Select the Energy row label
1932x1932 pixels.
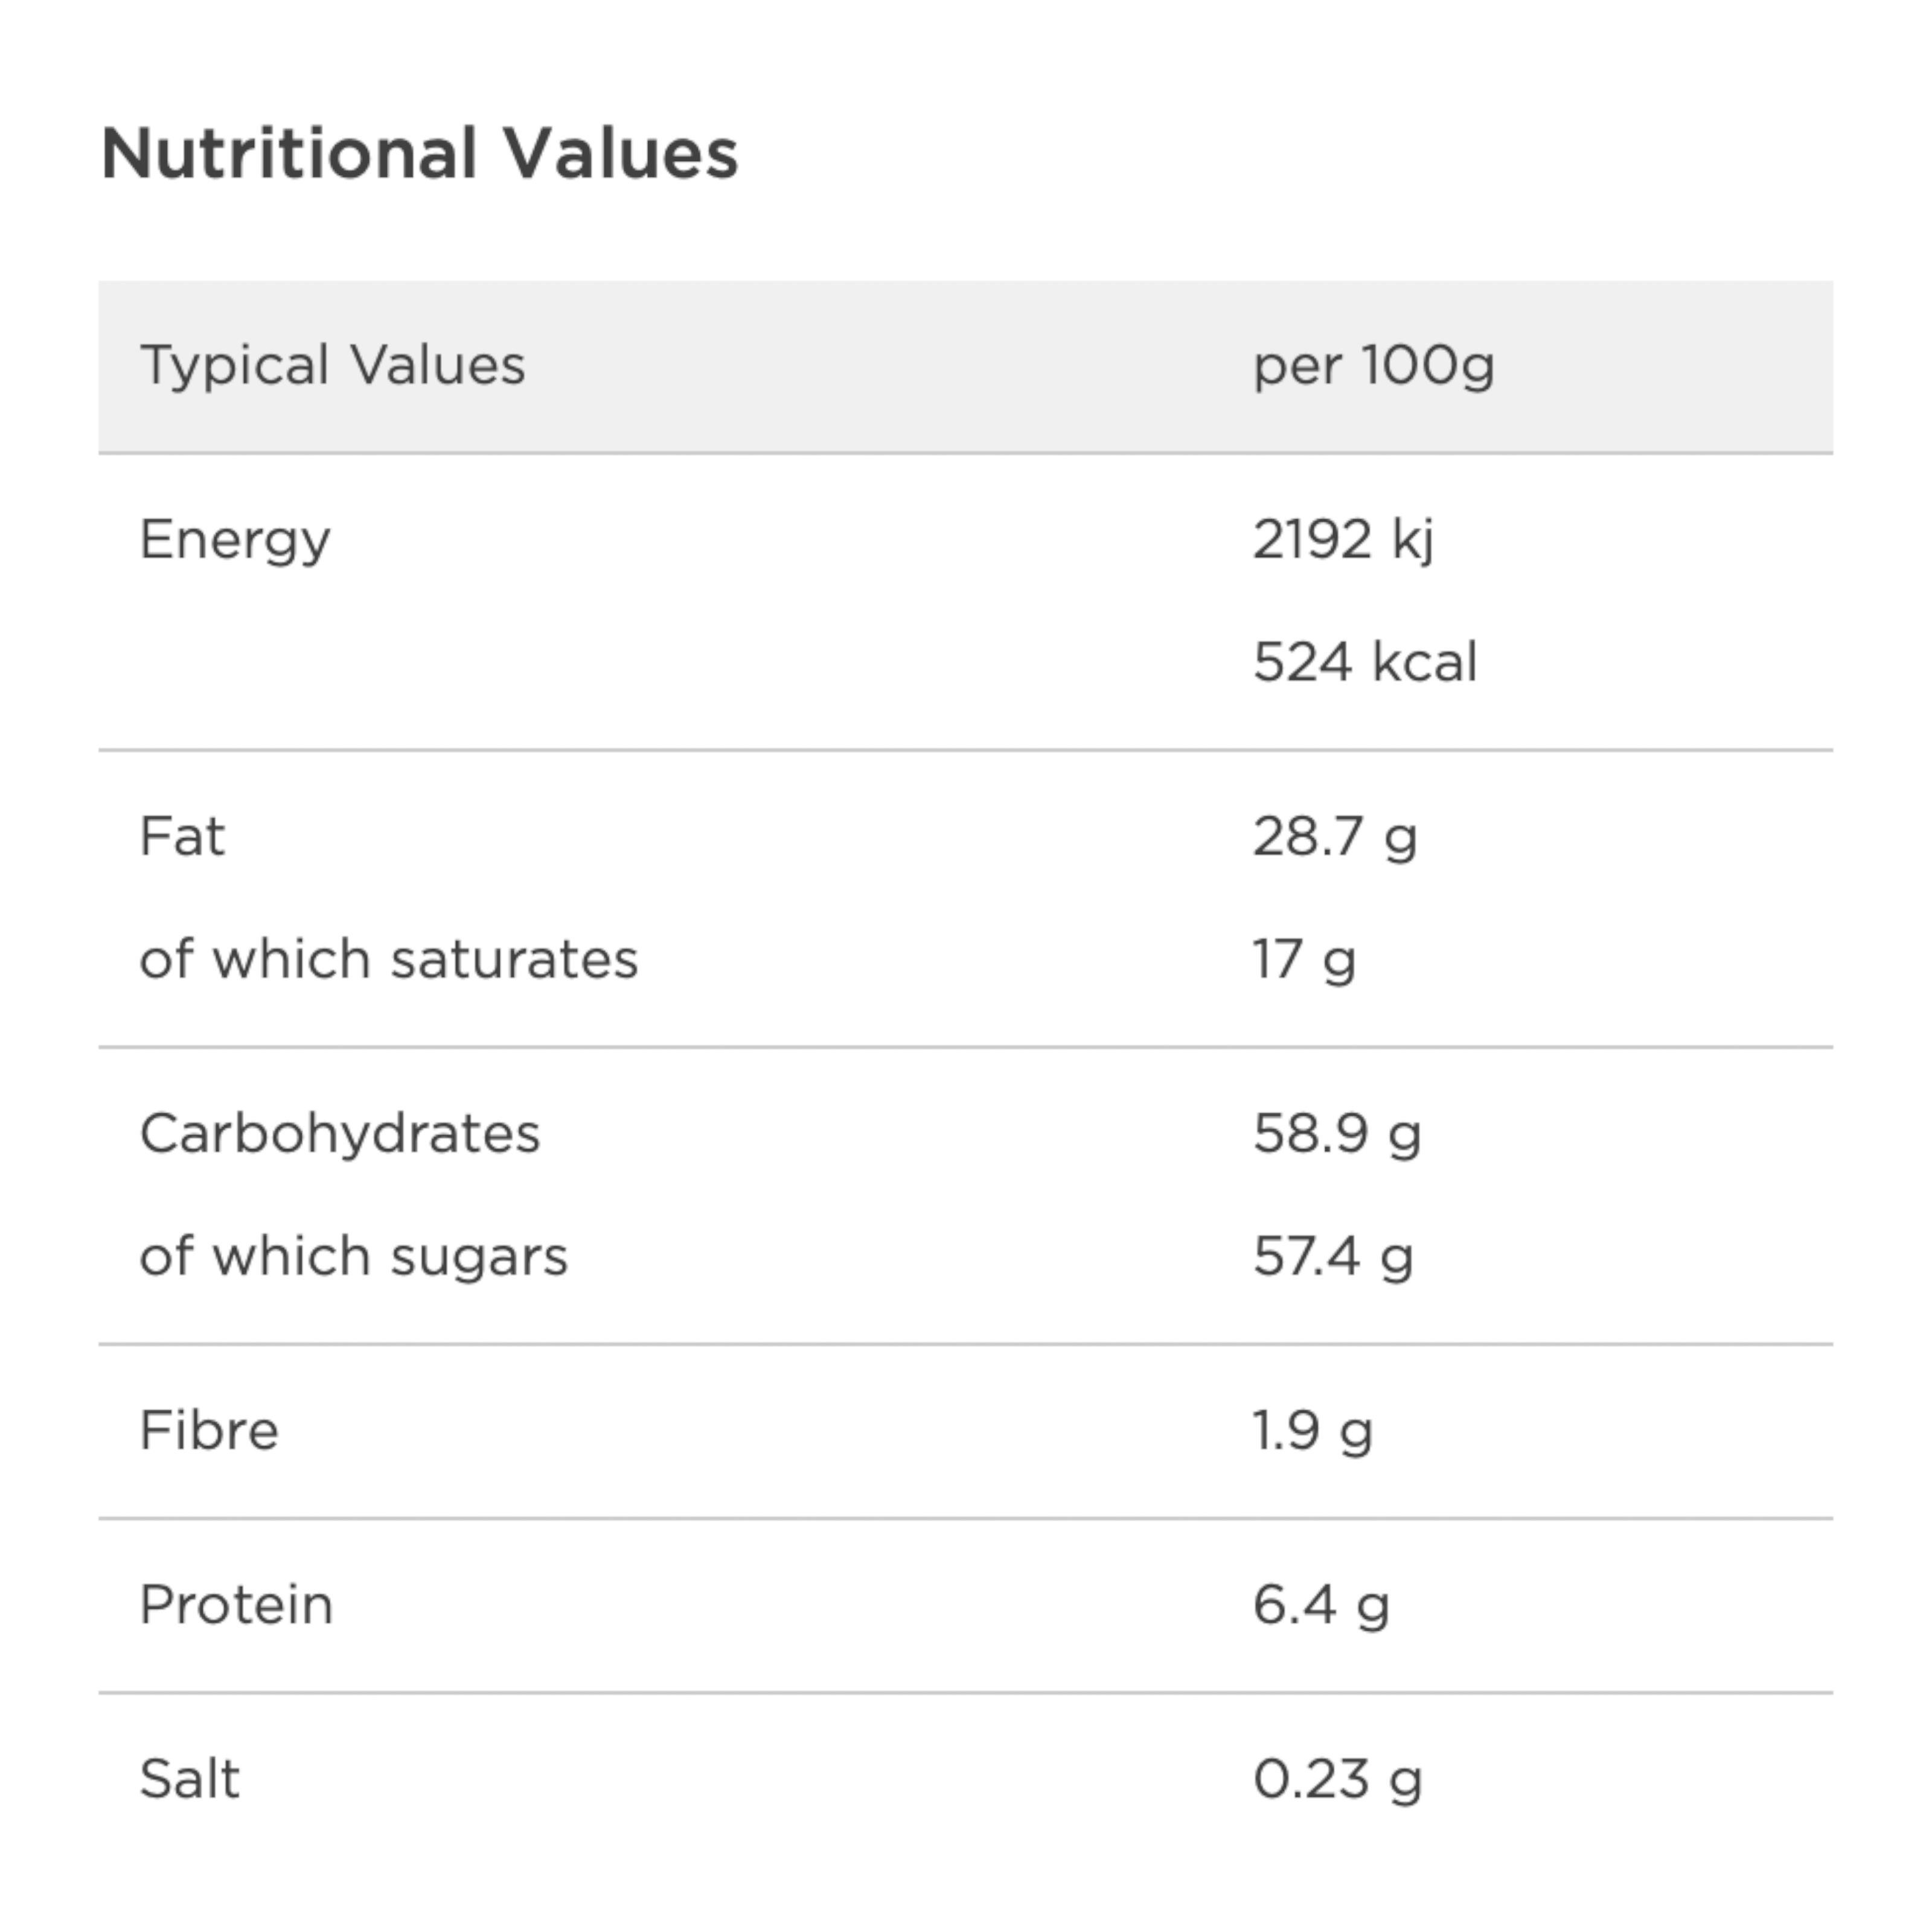pyautogui.click(x=235, y=541)
